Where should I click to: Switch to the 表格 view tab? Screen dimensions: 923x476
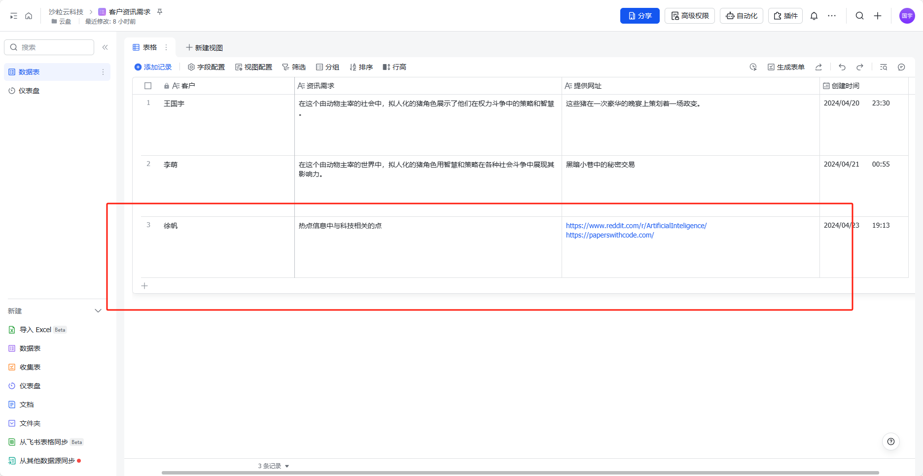point(145,47)
